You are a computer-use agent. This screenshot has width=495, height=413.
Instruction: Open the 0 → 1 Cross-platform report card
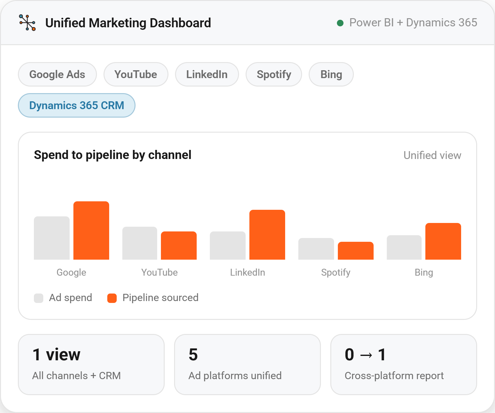click(x=404, y=364)
